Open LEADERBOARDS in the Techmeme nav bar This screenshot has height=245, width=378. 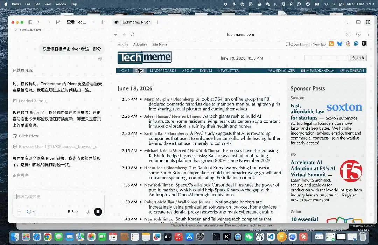163,71
